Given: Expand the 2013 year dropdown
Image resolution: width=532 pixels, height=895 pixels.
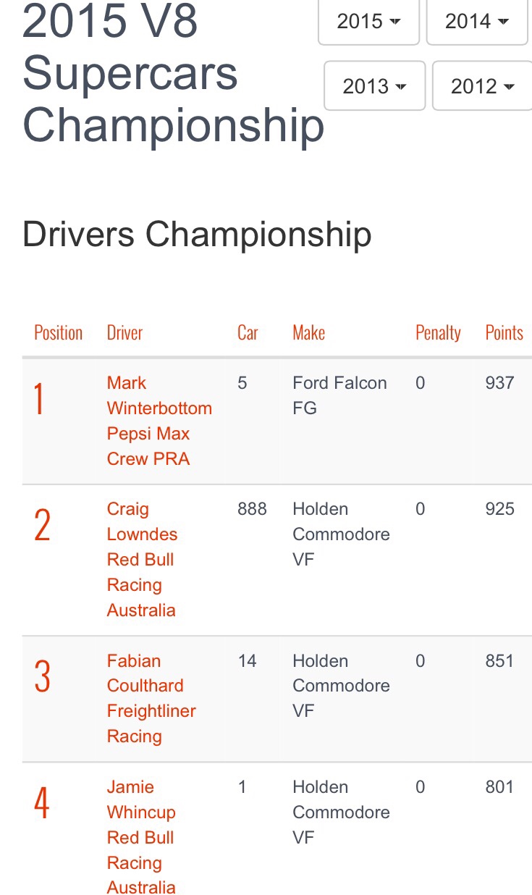Looking at the screenshot, I should tap(374, 86).
